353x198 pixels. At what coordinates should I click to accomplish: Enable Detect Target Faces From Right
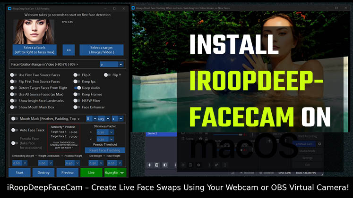tap(13, 88)
